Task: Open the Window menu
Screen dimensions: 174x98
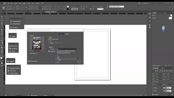Action: (x=38, y=4)
